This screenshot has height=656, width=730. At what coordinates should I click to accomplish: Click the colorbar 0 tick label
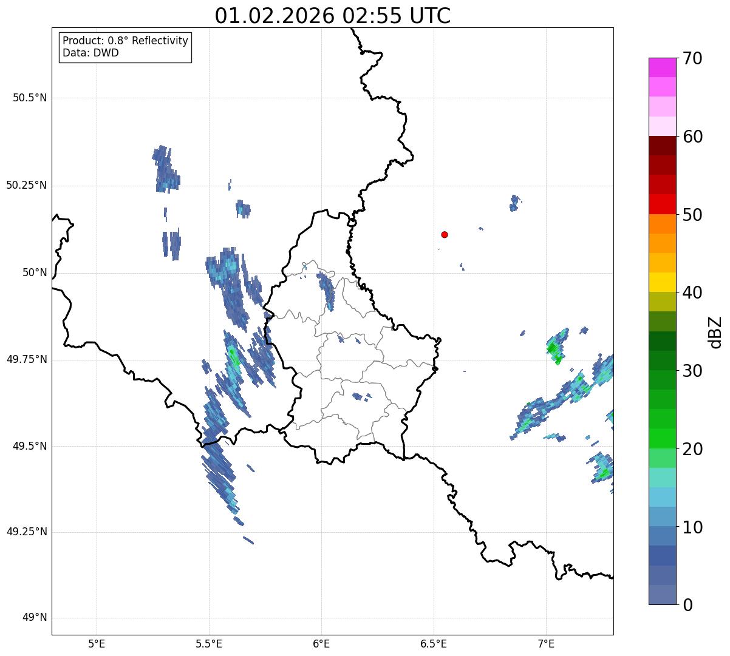coord(687,605)
